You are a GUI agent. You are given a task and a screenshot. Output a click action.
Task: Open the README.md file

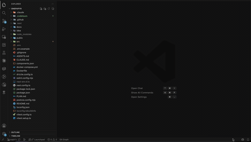click(x=32, y=103)
